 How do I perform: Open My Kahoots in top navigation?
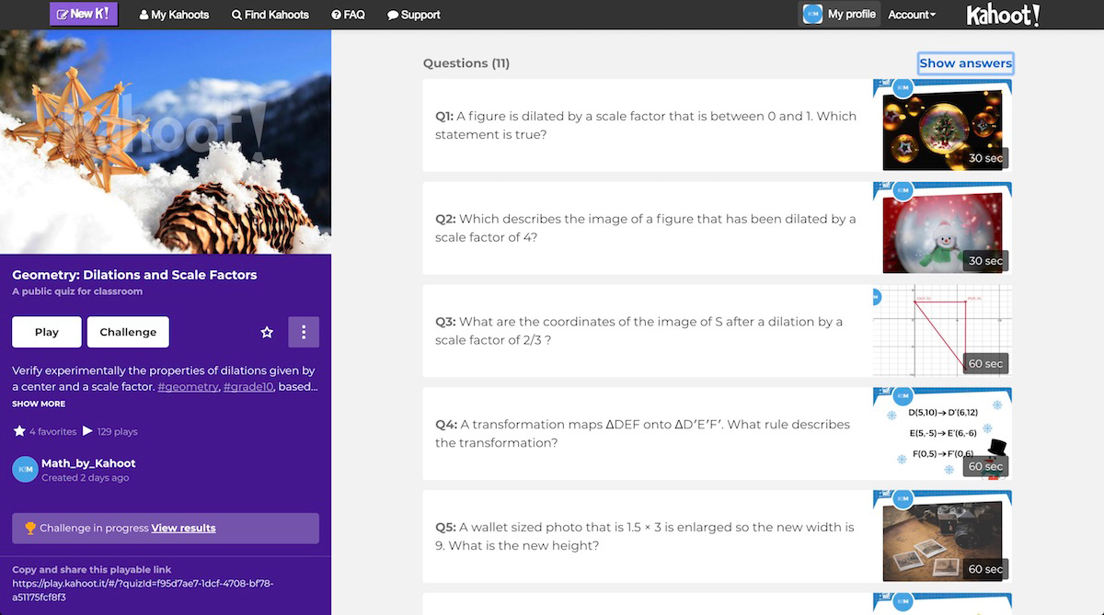click(174, 15)
